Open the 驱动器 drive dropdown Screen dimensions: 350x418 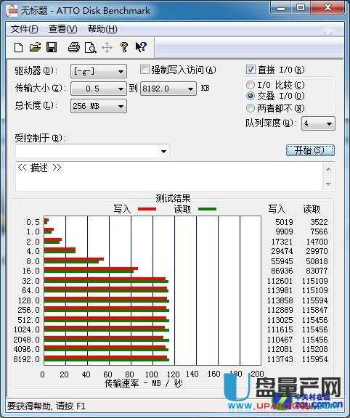[x=99, y=71]
